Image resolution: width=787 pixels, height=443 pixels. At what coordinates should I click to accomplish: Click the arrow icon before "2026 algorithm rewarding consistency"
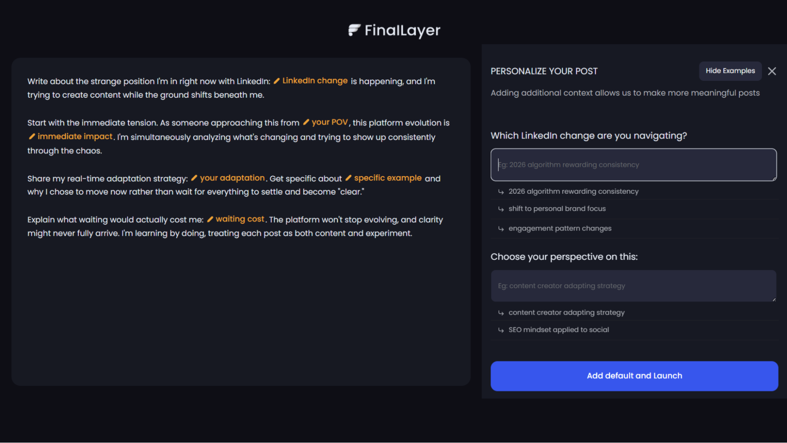coord(501,191)
